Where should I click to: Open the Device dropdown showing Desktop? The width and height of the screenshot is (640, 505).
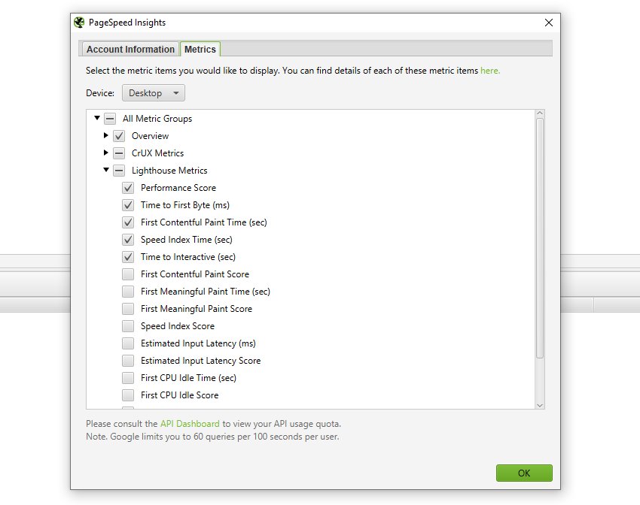(x=154, y=93)
